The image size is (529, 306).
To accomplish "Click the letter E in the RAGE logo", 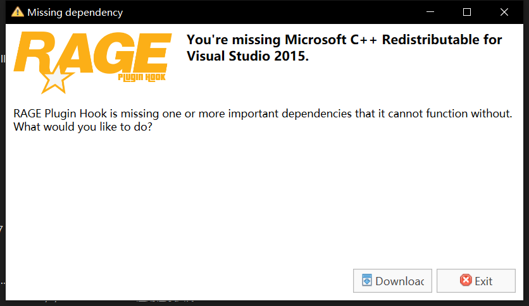I will (151, 53).
